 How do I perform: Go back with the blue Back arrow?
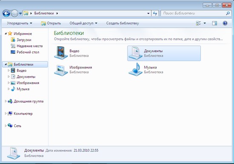pos(6,14)
